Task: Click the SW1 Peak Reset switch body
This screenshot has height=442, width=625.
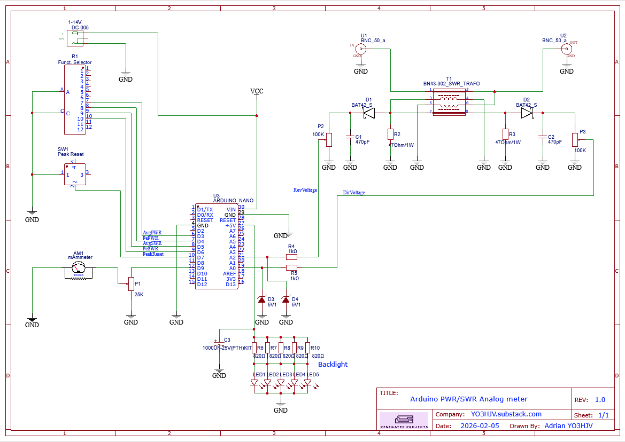Action: click(x=75, y=174)
